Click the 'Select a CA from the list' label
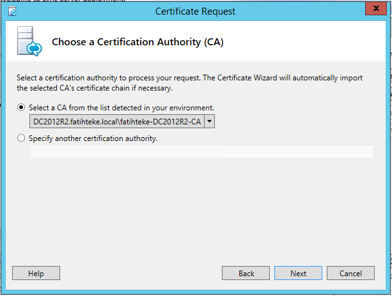 click(121, 108)
